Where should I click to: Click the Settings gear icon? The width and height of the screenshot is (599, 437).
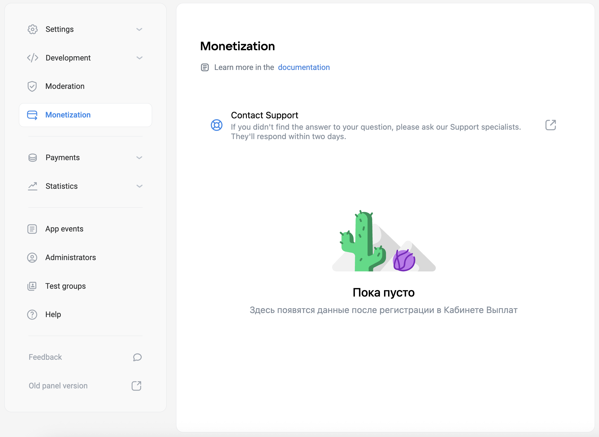[x=32, y=29]
